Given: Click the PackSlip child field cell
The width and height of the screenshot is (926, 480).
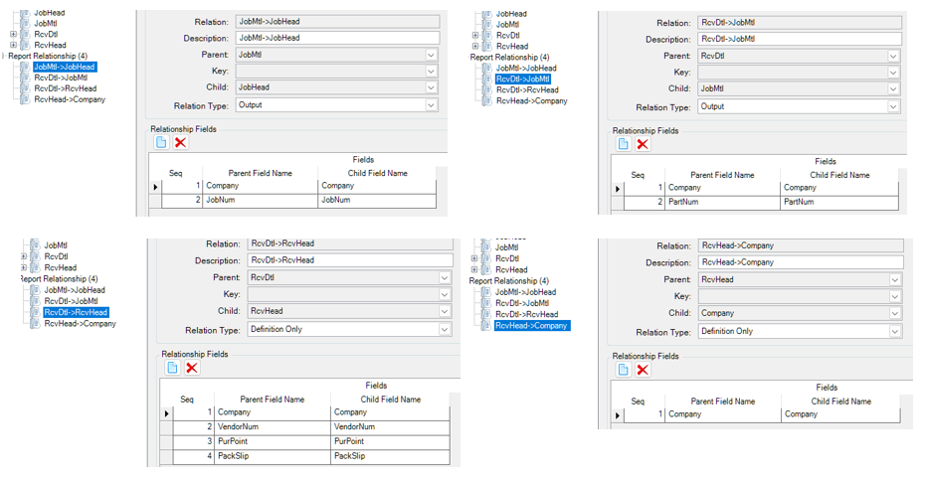Looking at the screenshot, I should (x=390, y=456).
